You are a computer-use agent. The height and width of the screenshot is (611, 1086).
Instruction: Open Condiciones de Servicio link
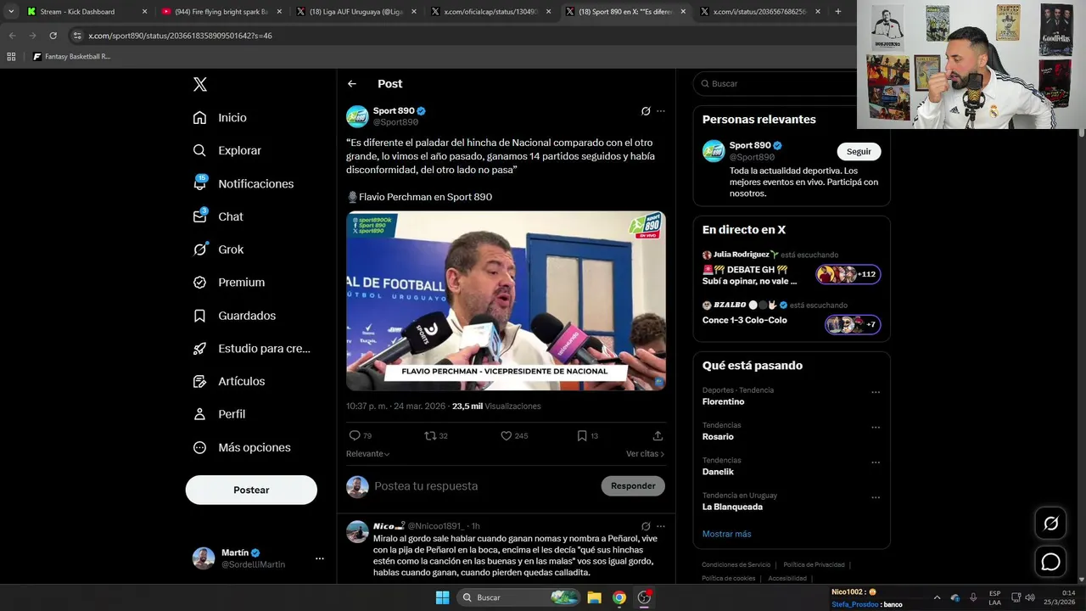736,564
